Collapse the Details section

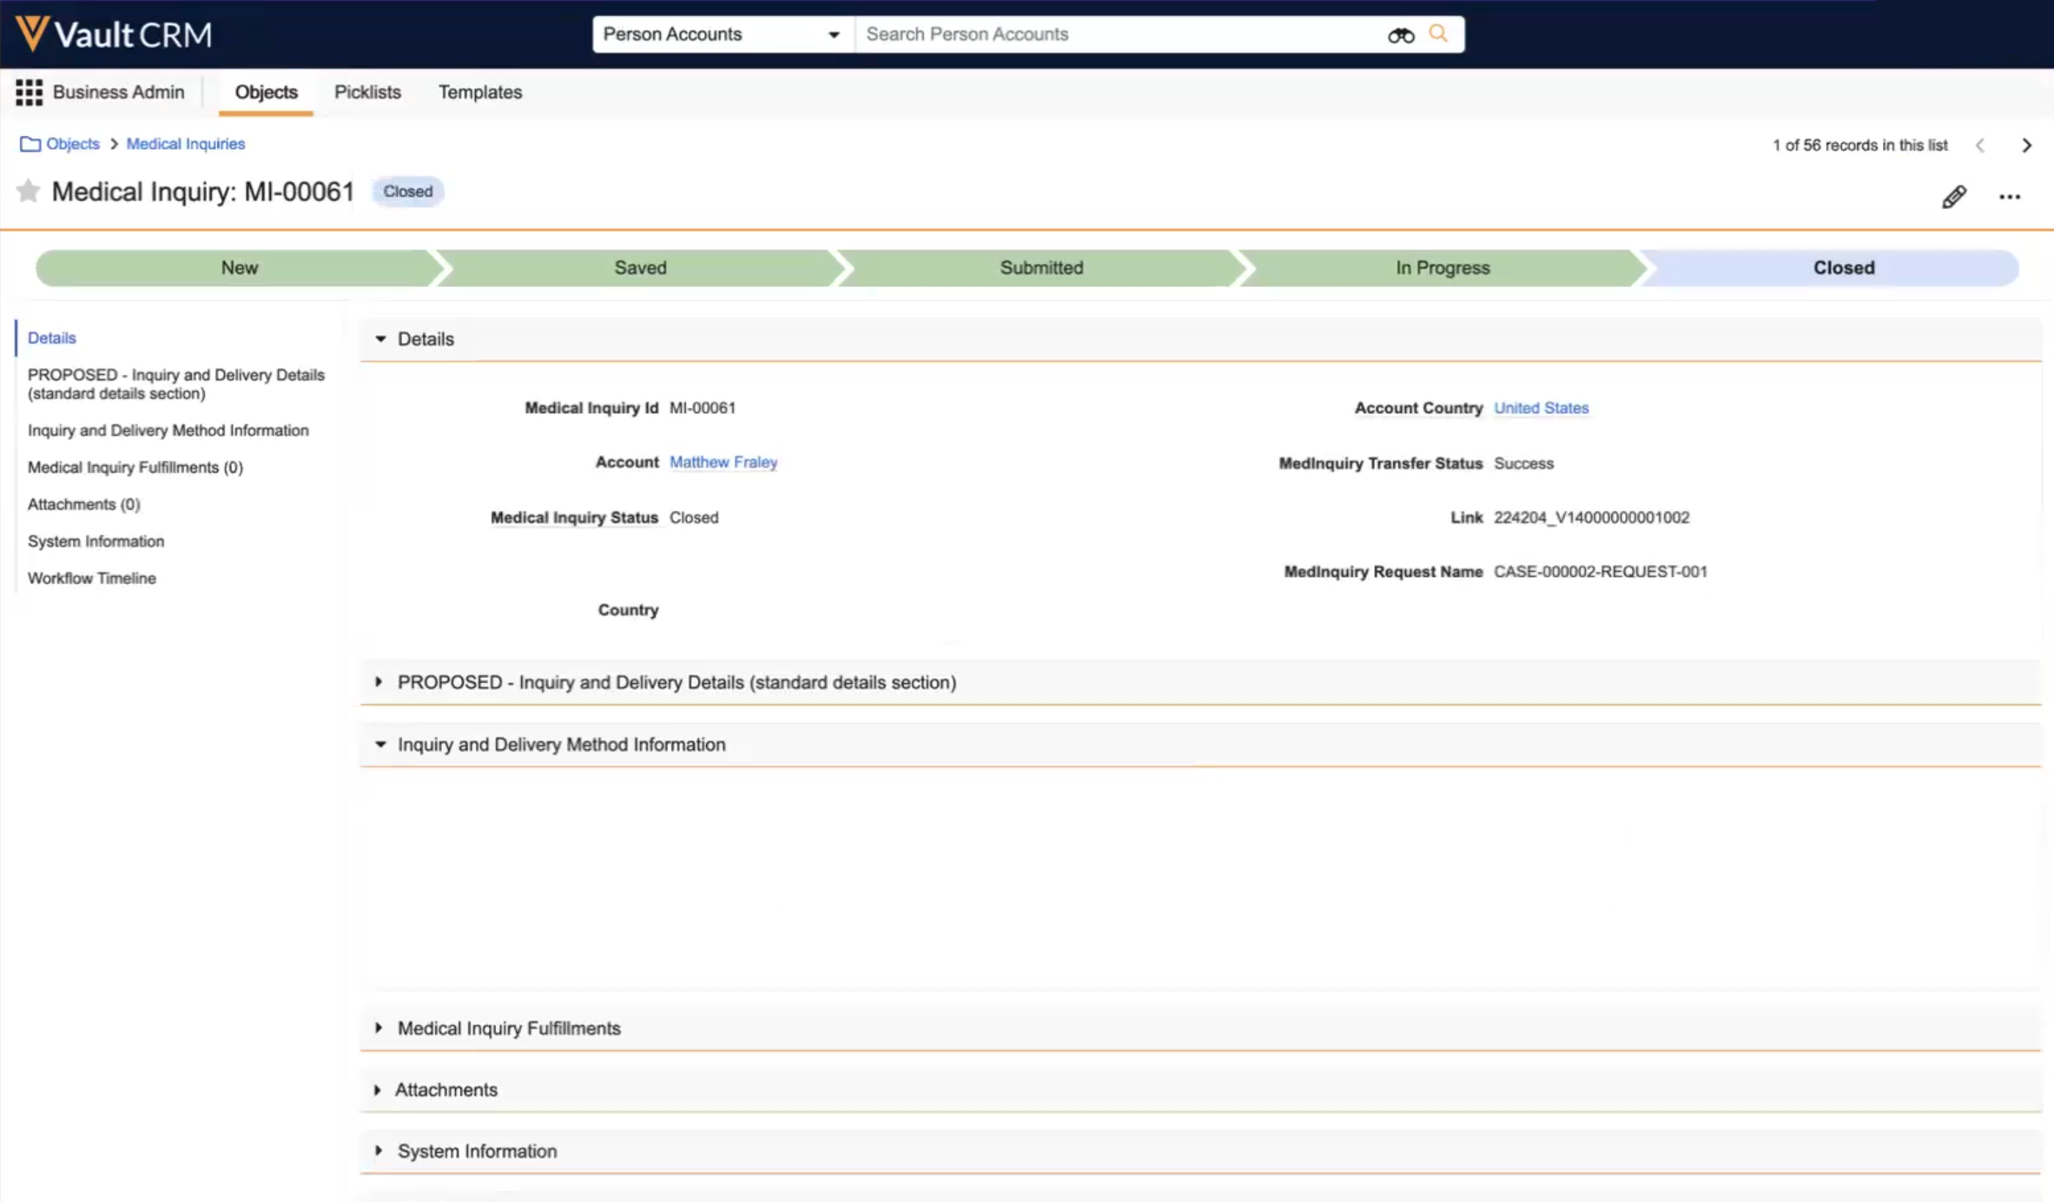pos(381,339)
